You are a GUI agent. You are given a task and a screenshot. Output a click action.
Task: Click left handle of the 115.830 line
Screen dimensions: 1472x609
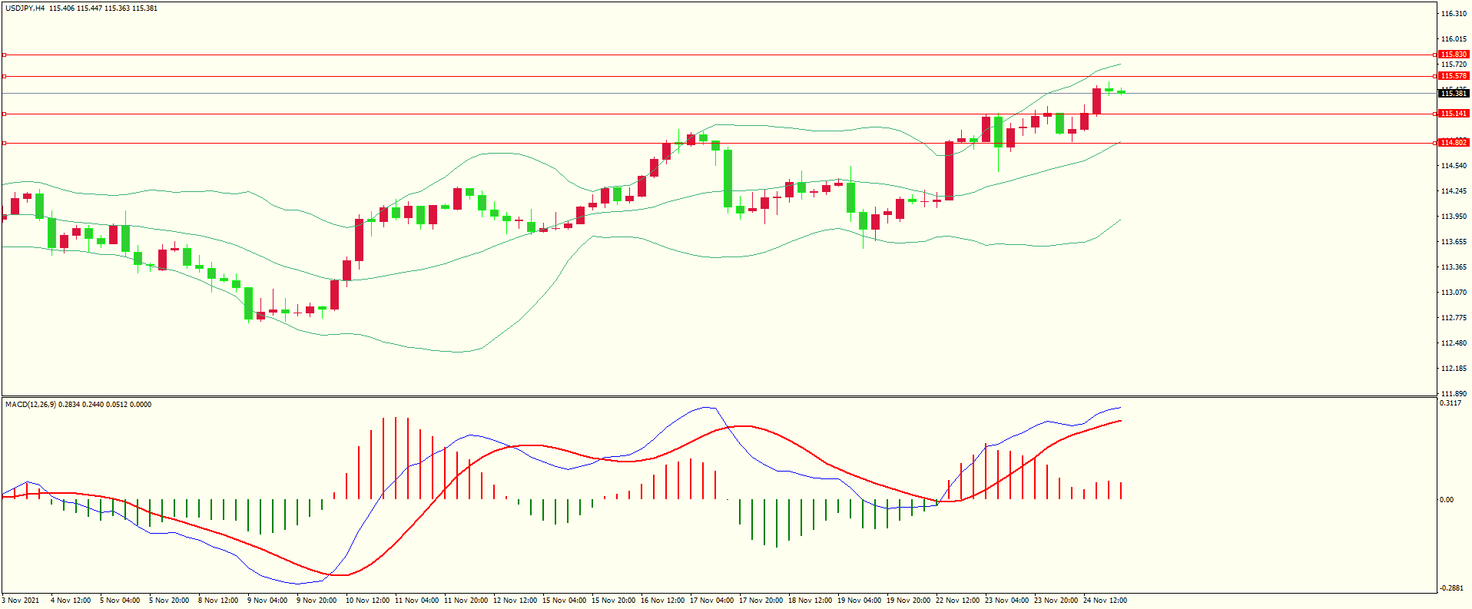(4, 55)
